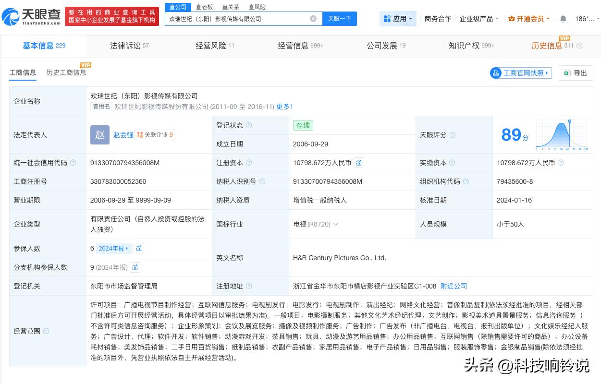Image resolution: width=601 pixels, height=384 pixels.
Task: Click the notification bell icon
Action: coord(563,19)
